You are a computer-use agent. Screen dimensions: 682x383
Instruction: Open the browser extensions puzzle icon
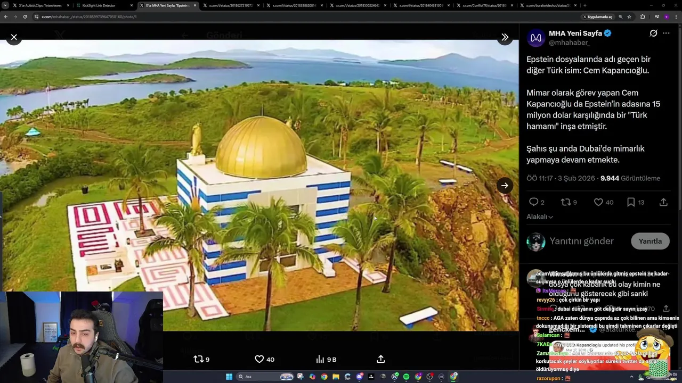tap(643, 16)
